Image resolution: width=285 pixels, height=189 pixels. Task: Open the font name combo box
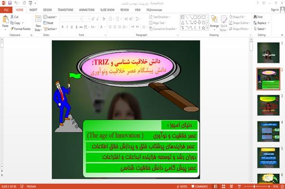coord(71,19)
